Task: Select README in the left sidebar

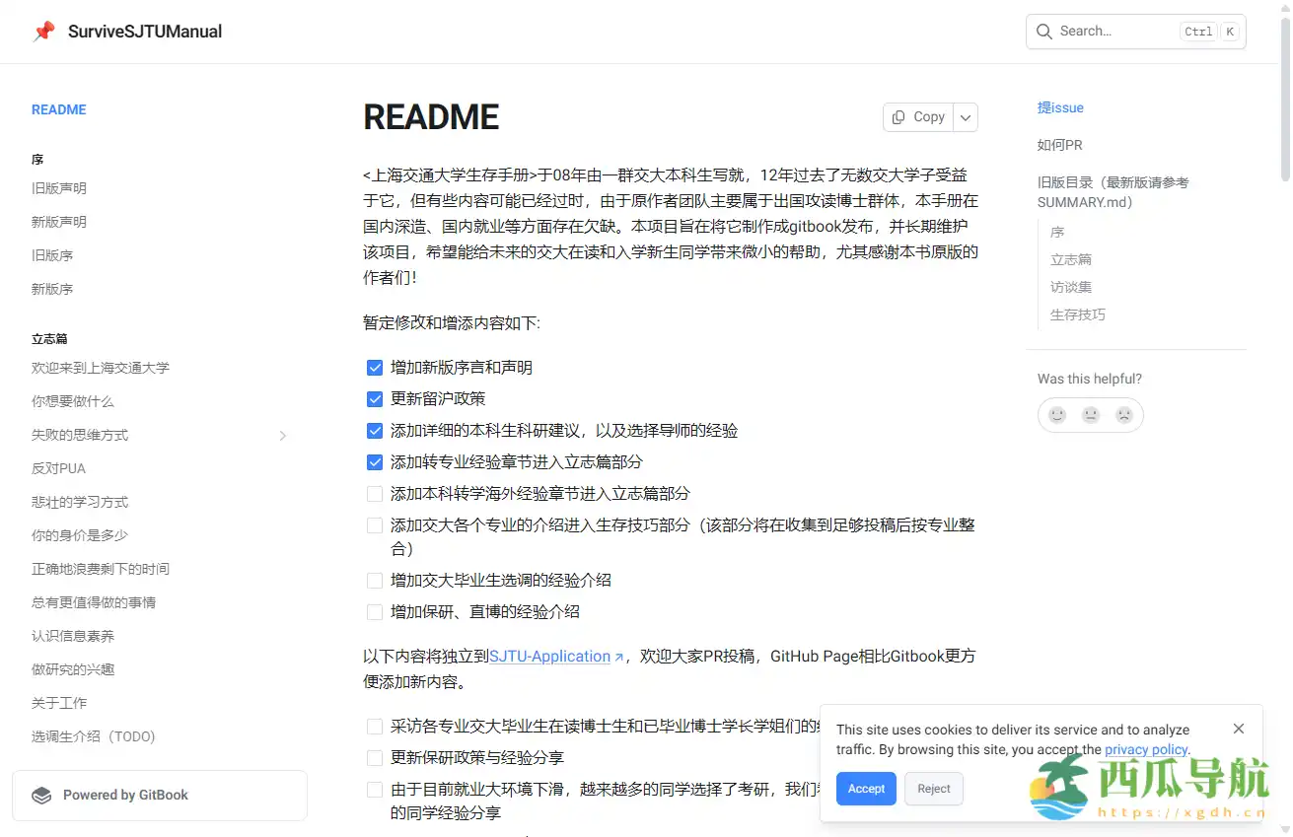Action: [x=58, y=109]
